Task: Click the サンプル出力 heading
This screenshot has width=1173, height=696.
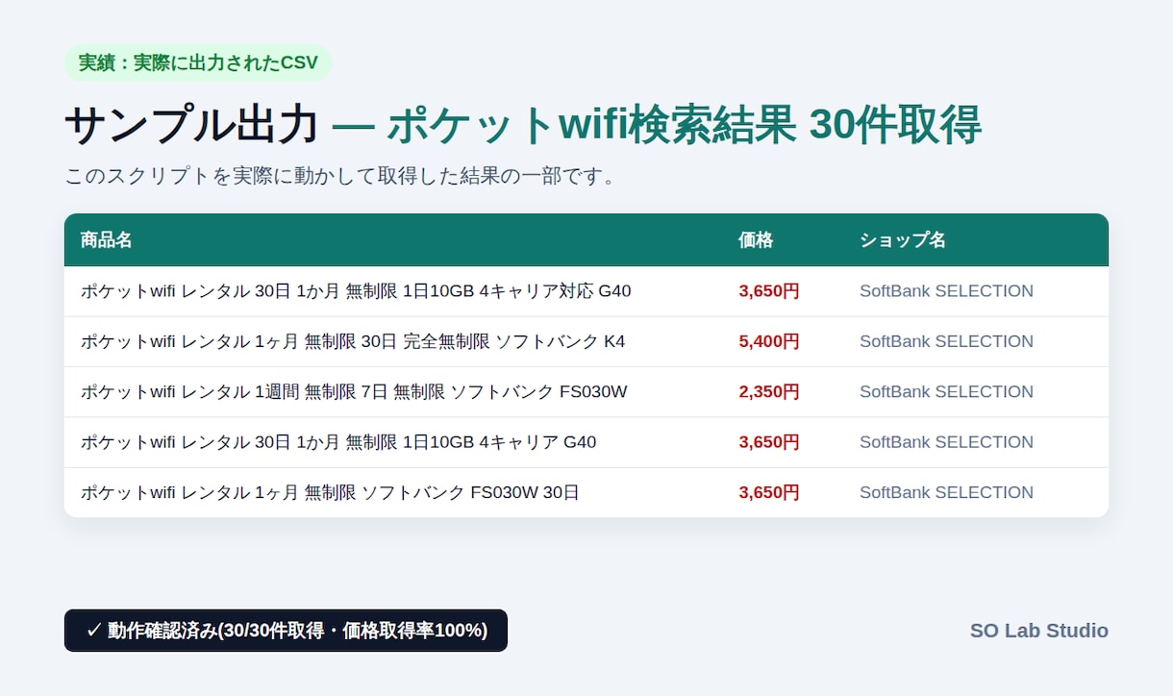Action: pyautogui.click(x=191, y=125)
